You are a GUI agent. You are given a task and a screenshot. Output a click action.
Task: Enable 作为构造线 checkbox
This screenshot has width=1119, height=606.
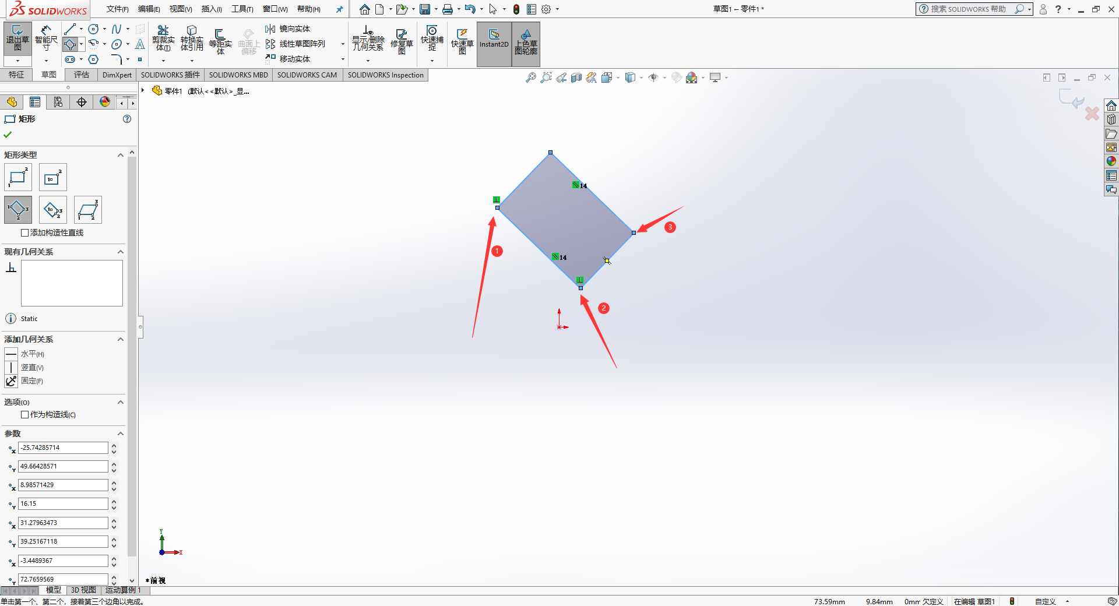(x=24, y=414)
